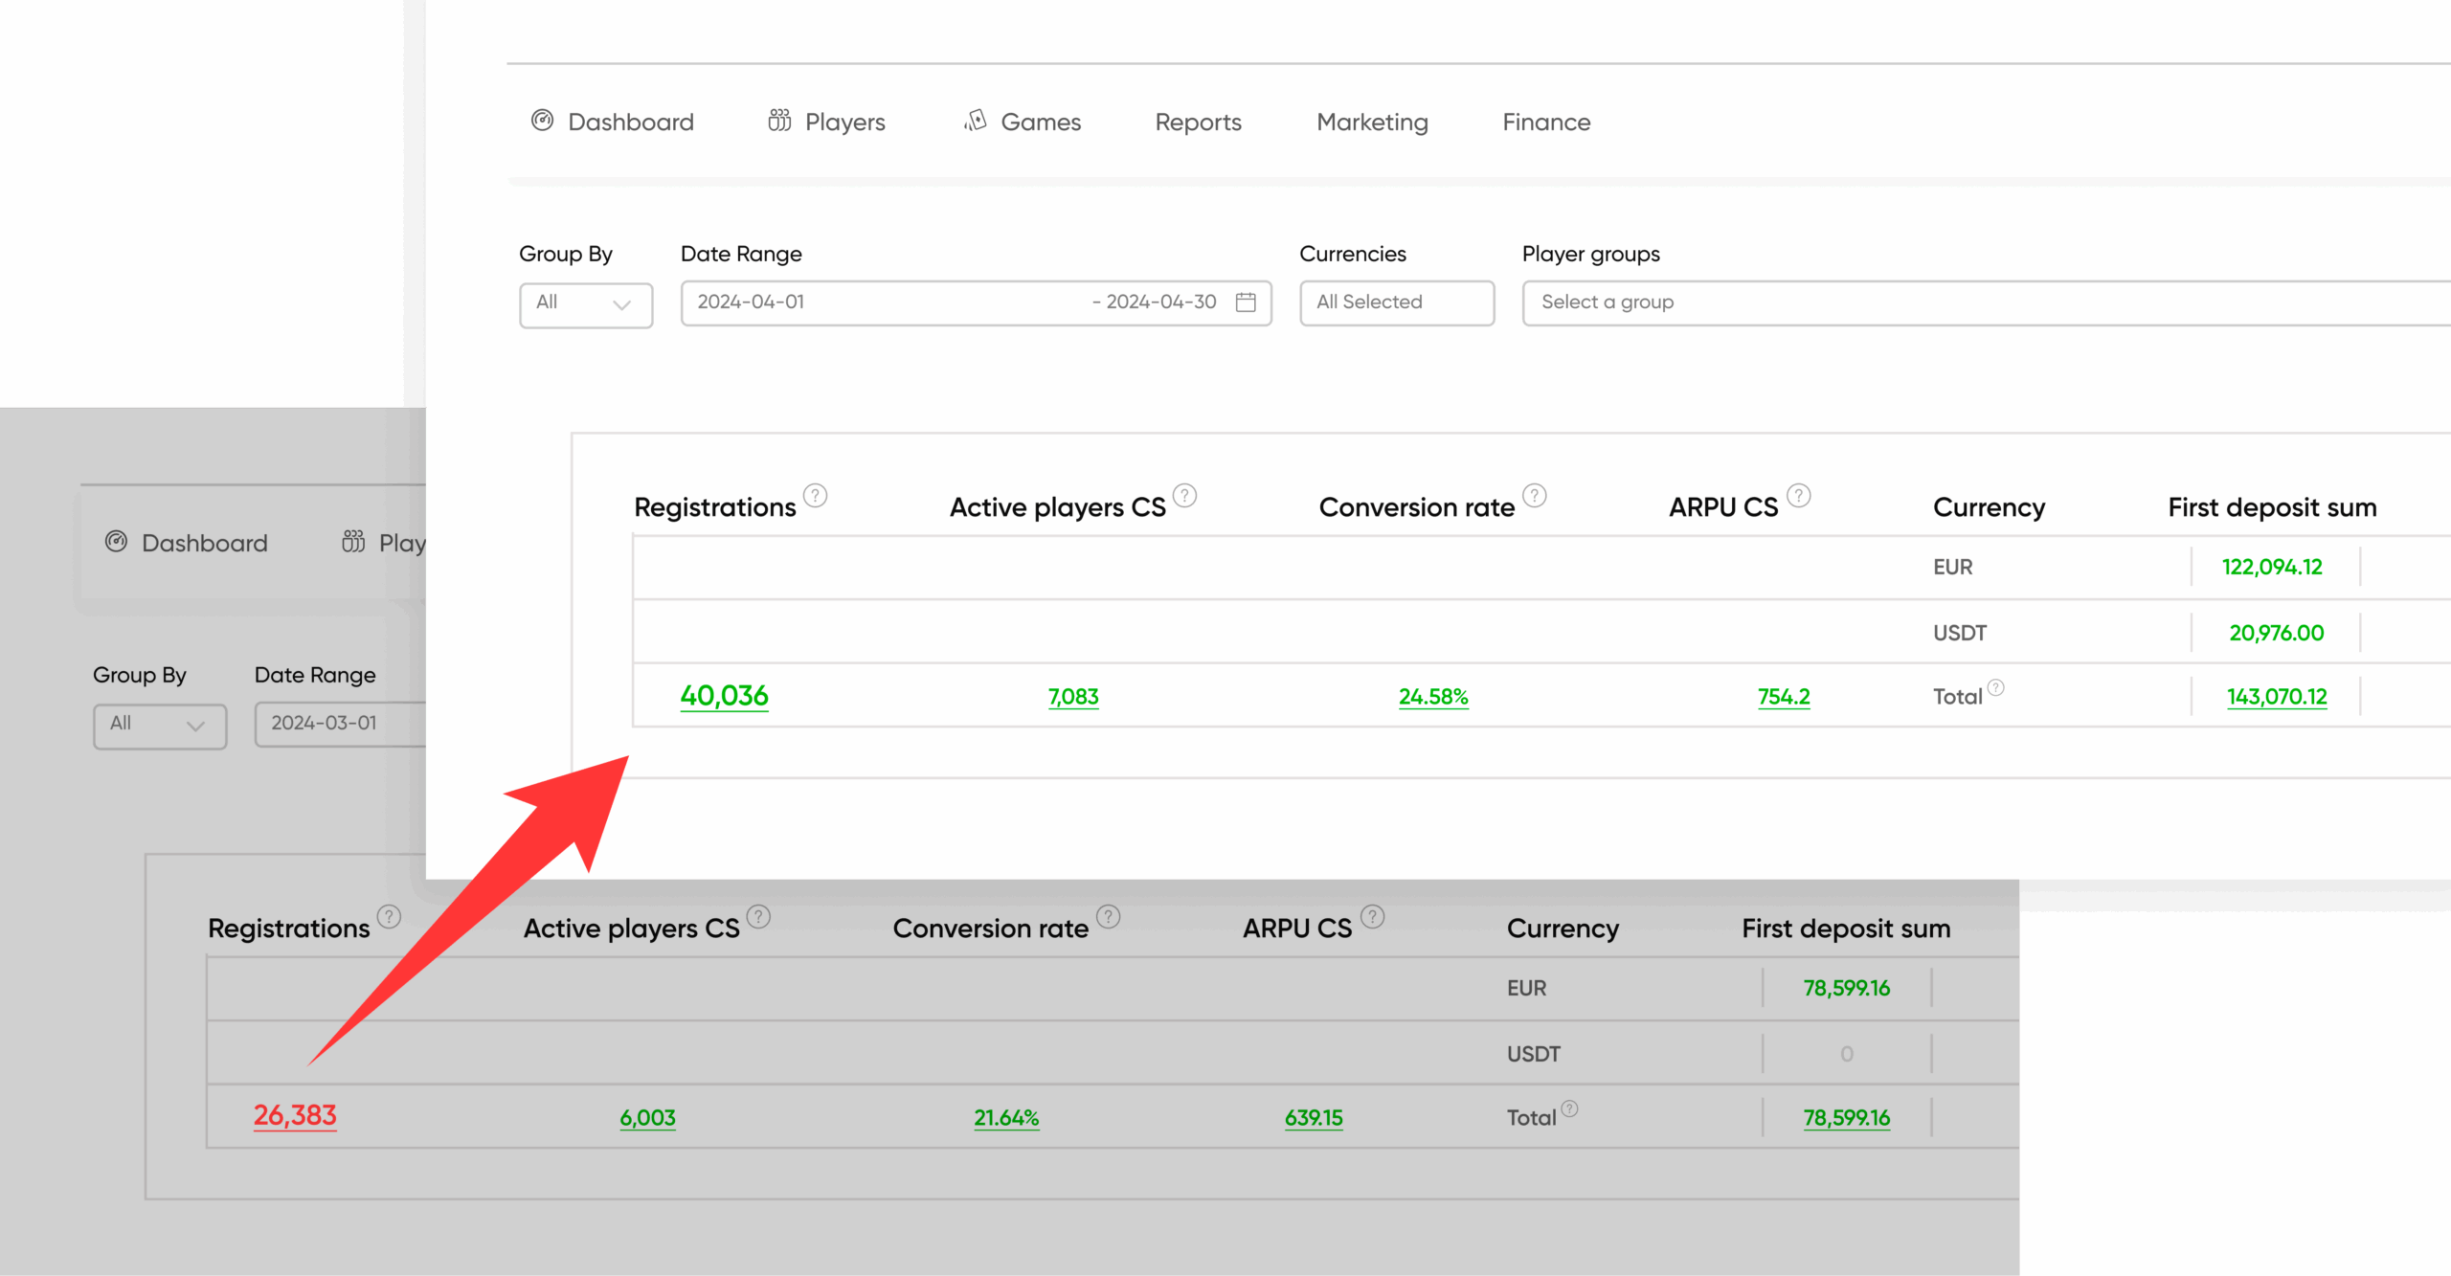Click help icon beside Active players CS
The width and height of the screenshot is (2451, 1276).
pos(1184,496)
